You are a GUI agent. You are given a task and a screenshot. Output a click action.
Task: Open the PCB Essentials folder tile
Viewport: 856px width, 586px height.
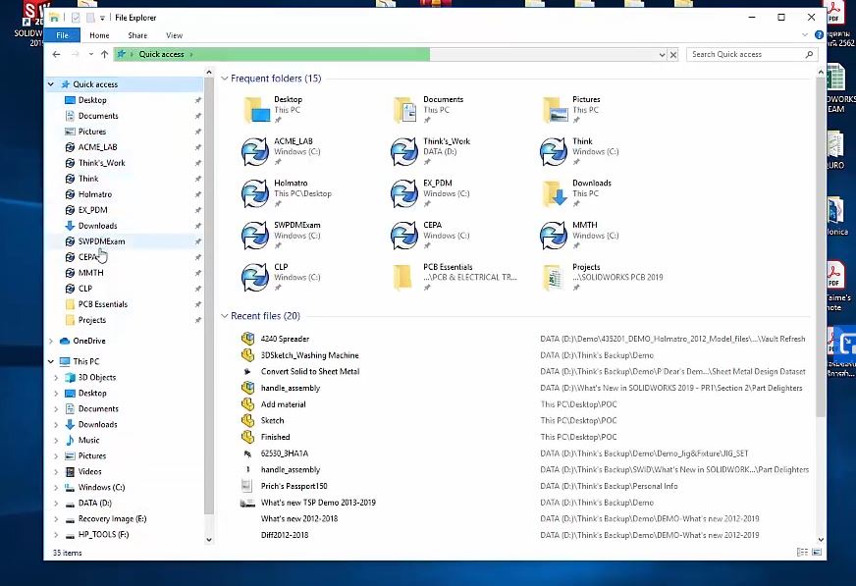pos(455,277)
